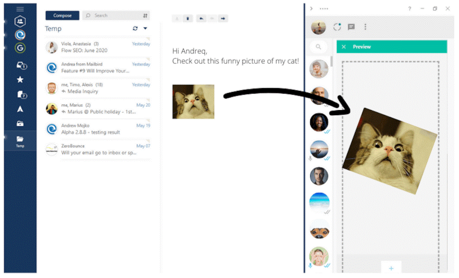This screenshot has width=459, height=278.
Task: Open the Inbox icon with badge 1
Action: coord(21,65)
